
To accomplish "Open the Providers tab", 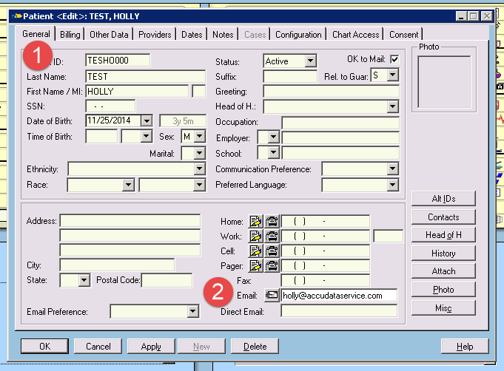I will [x=155, y=34].
